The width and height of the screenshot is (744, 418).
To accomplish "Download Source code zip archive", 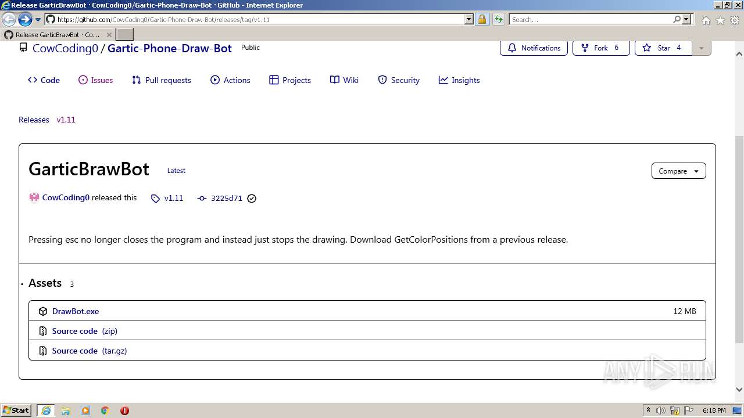I will pos(84,331).
